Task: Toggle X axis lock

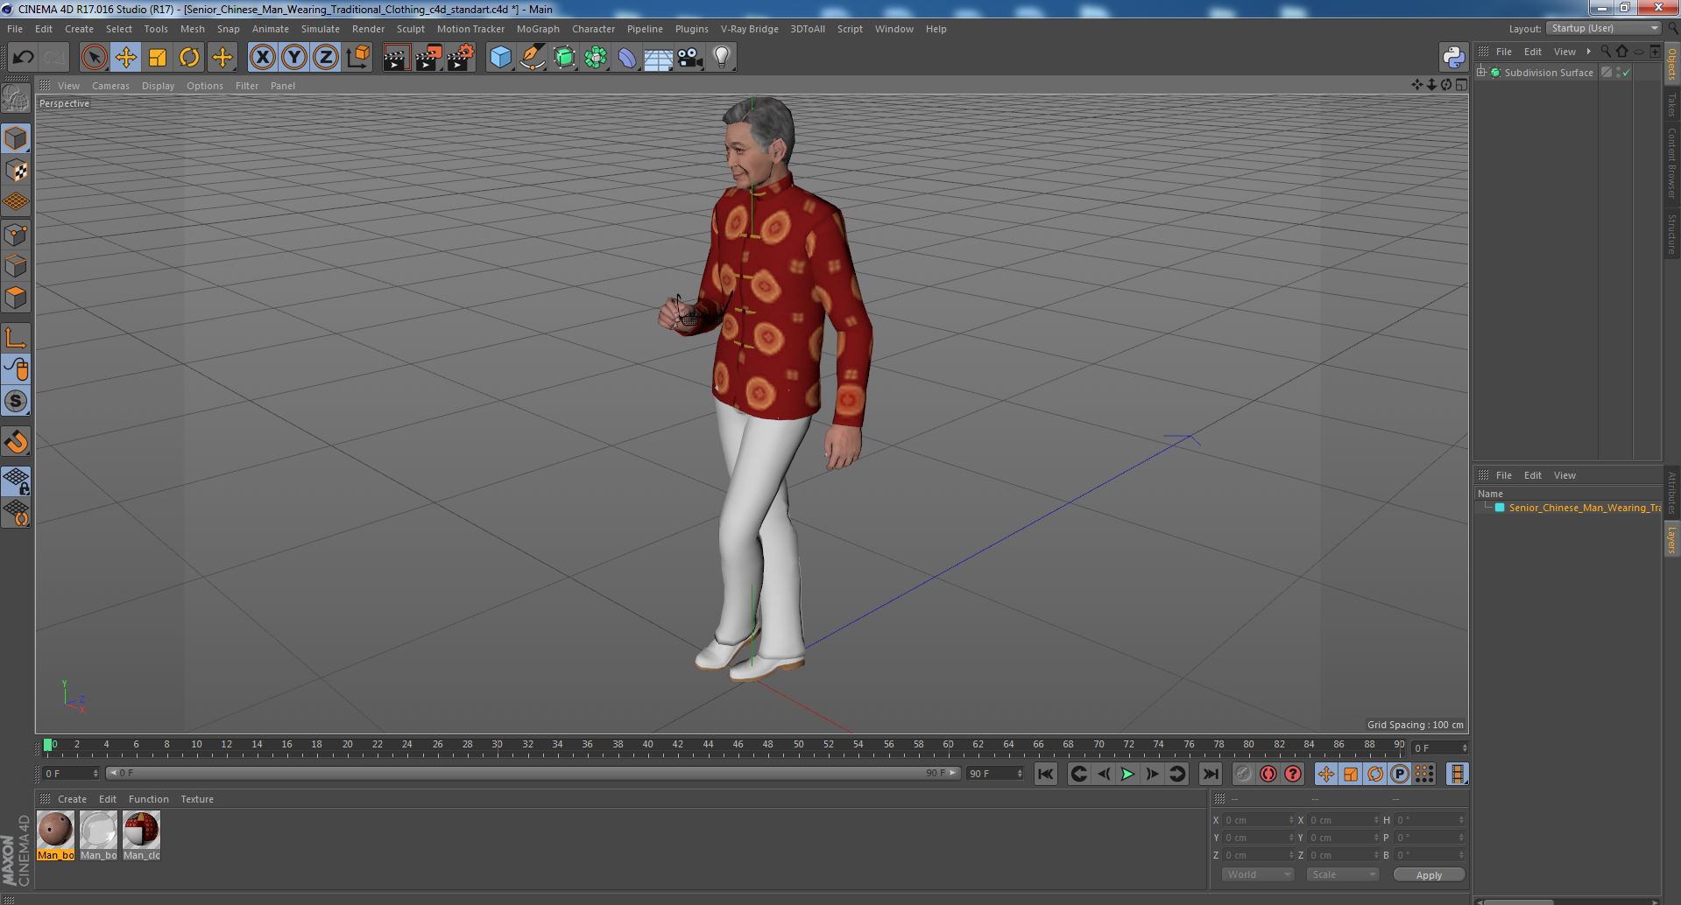Action: pyautogui.click(x=262, y=58)
